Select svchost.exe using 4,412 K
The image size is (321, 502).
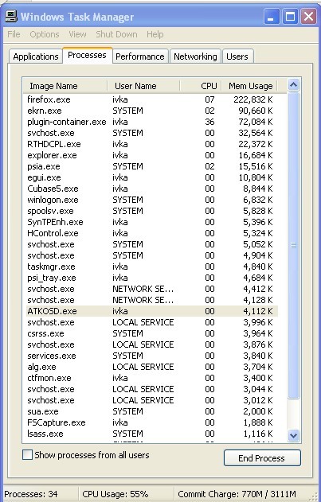(x=151, y=289)
